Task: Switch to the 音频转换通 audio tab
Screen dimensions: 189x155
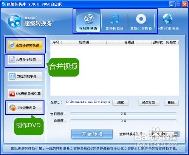Action: click(x=115, y=22)
